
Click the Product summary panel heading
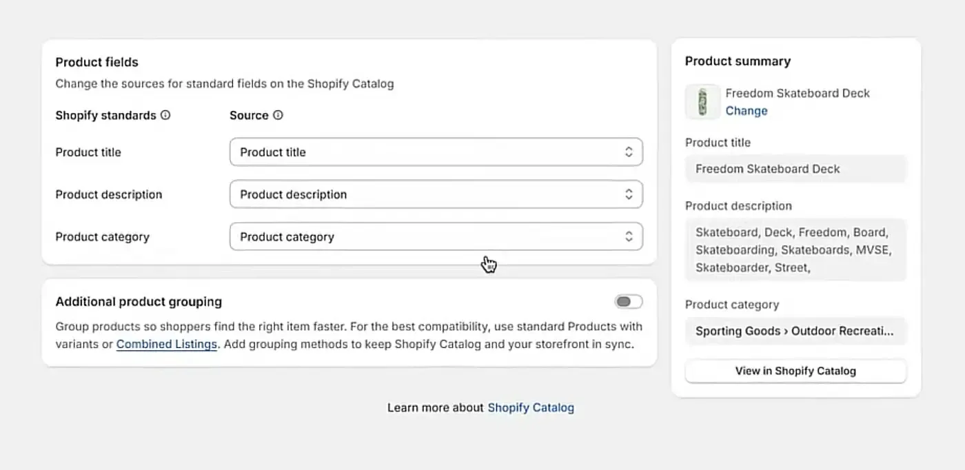click(738, 61)
